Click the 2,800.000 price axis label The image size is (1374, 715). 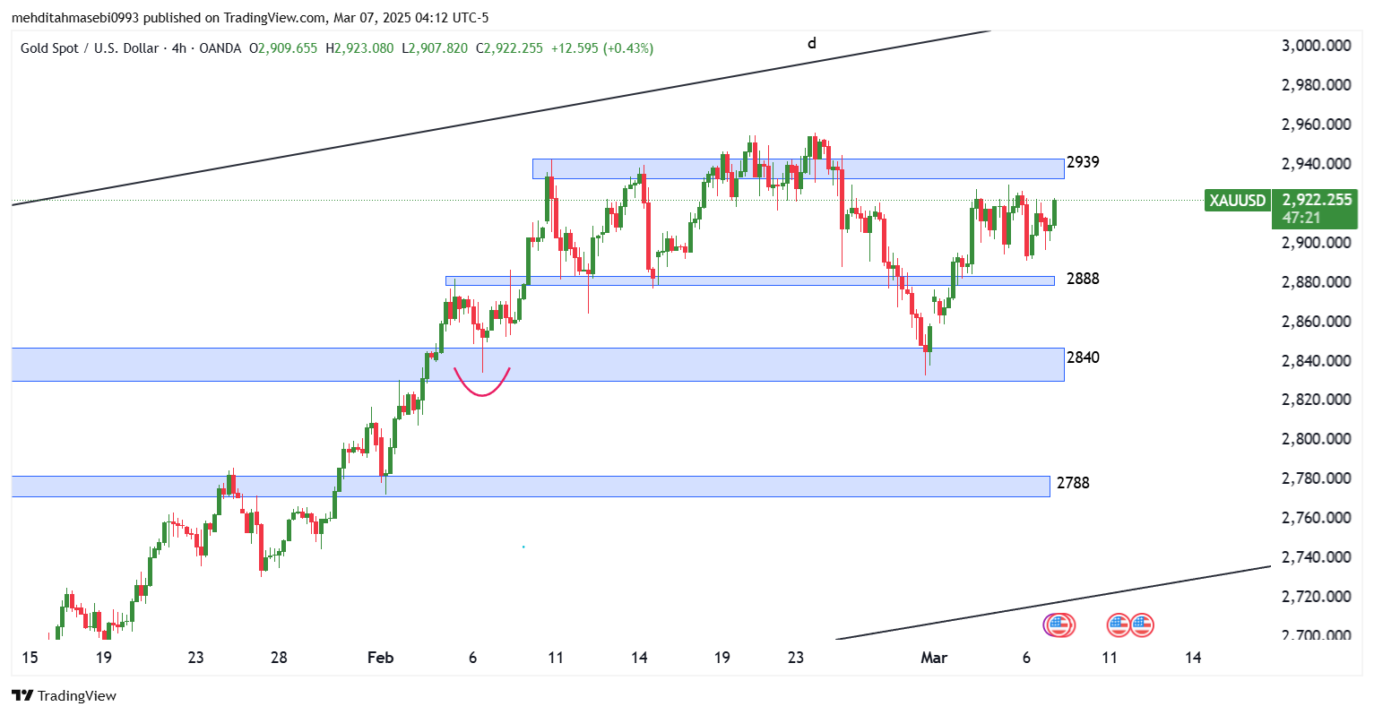[1316, 439]
